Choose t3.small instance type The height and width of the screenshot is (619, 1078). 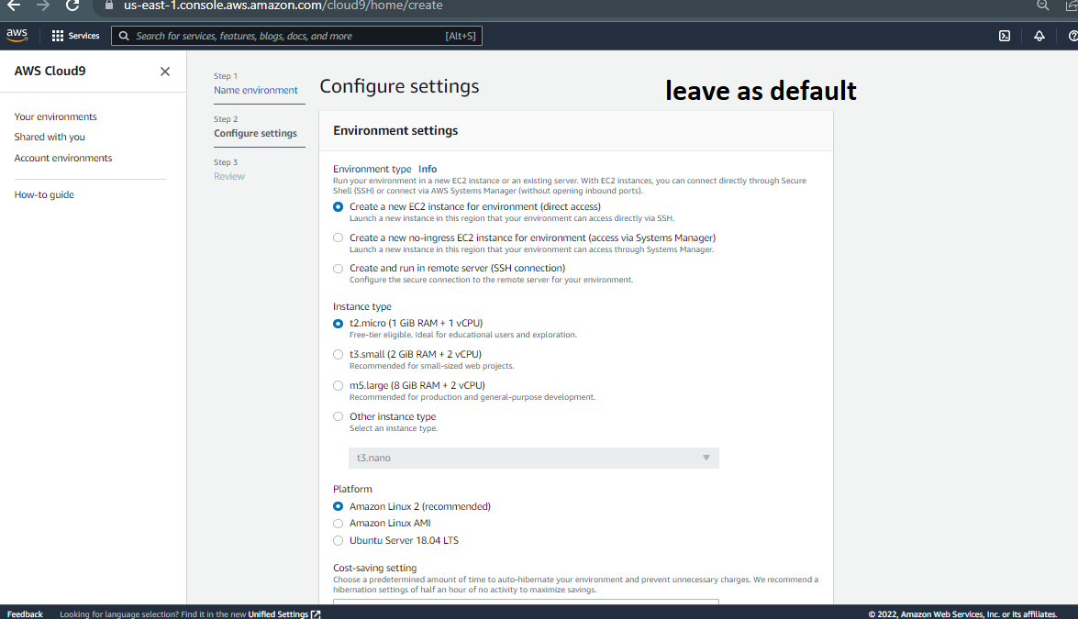tap(339, 355)
